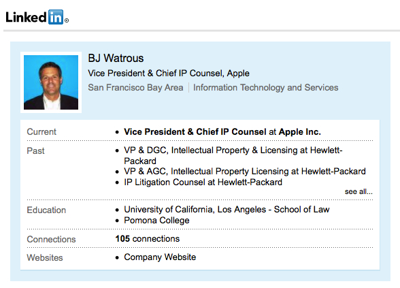Click the Past section label
Viewport: 400px width, 288px height.
pyautogui.click(x=35, y=150)
